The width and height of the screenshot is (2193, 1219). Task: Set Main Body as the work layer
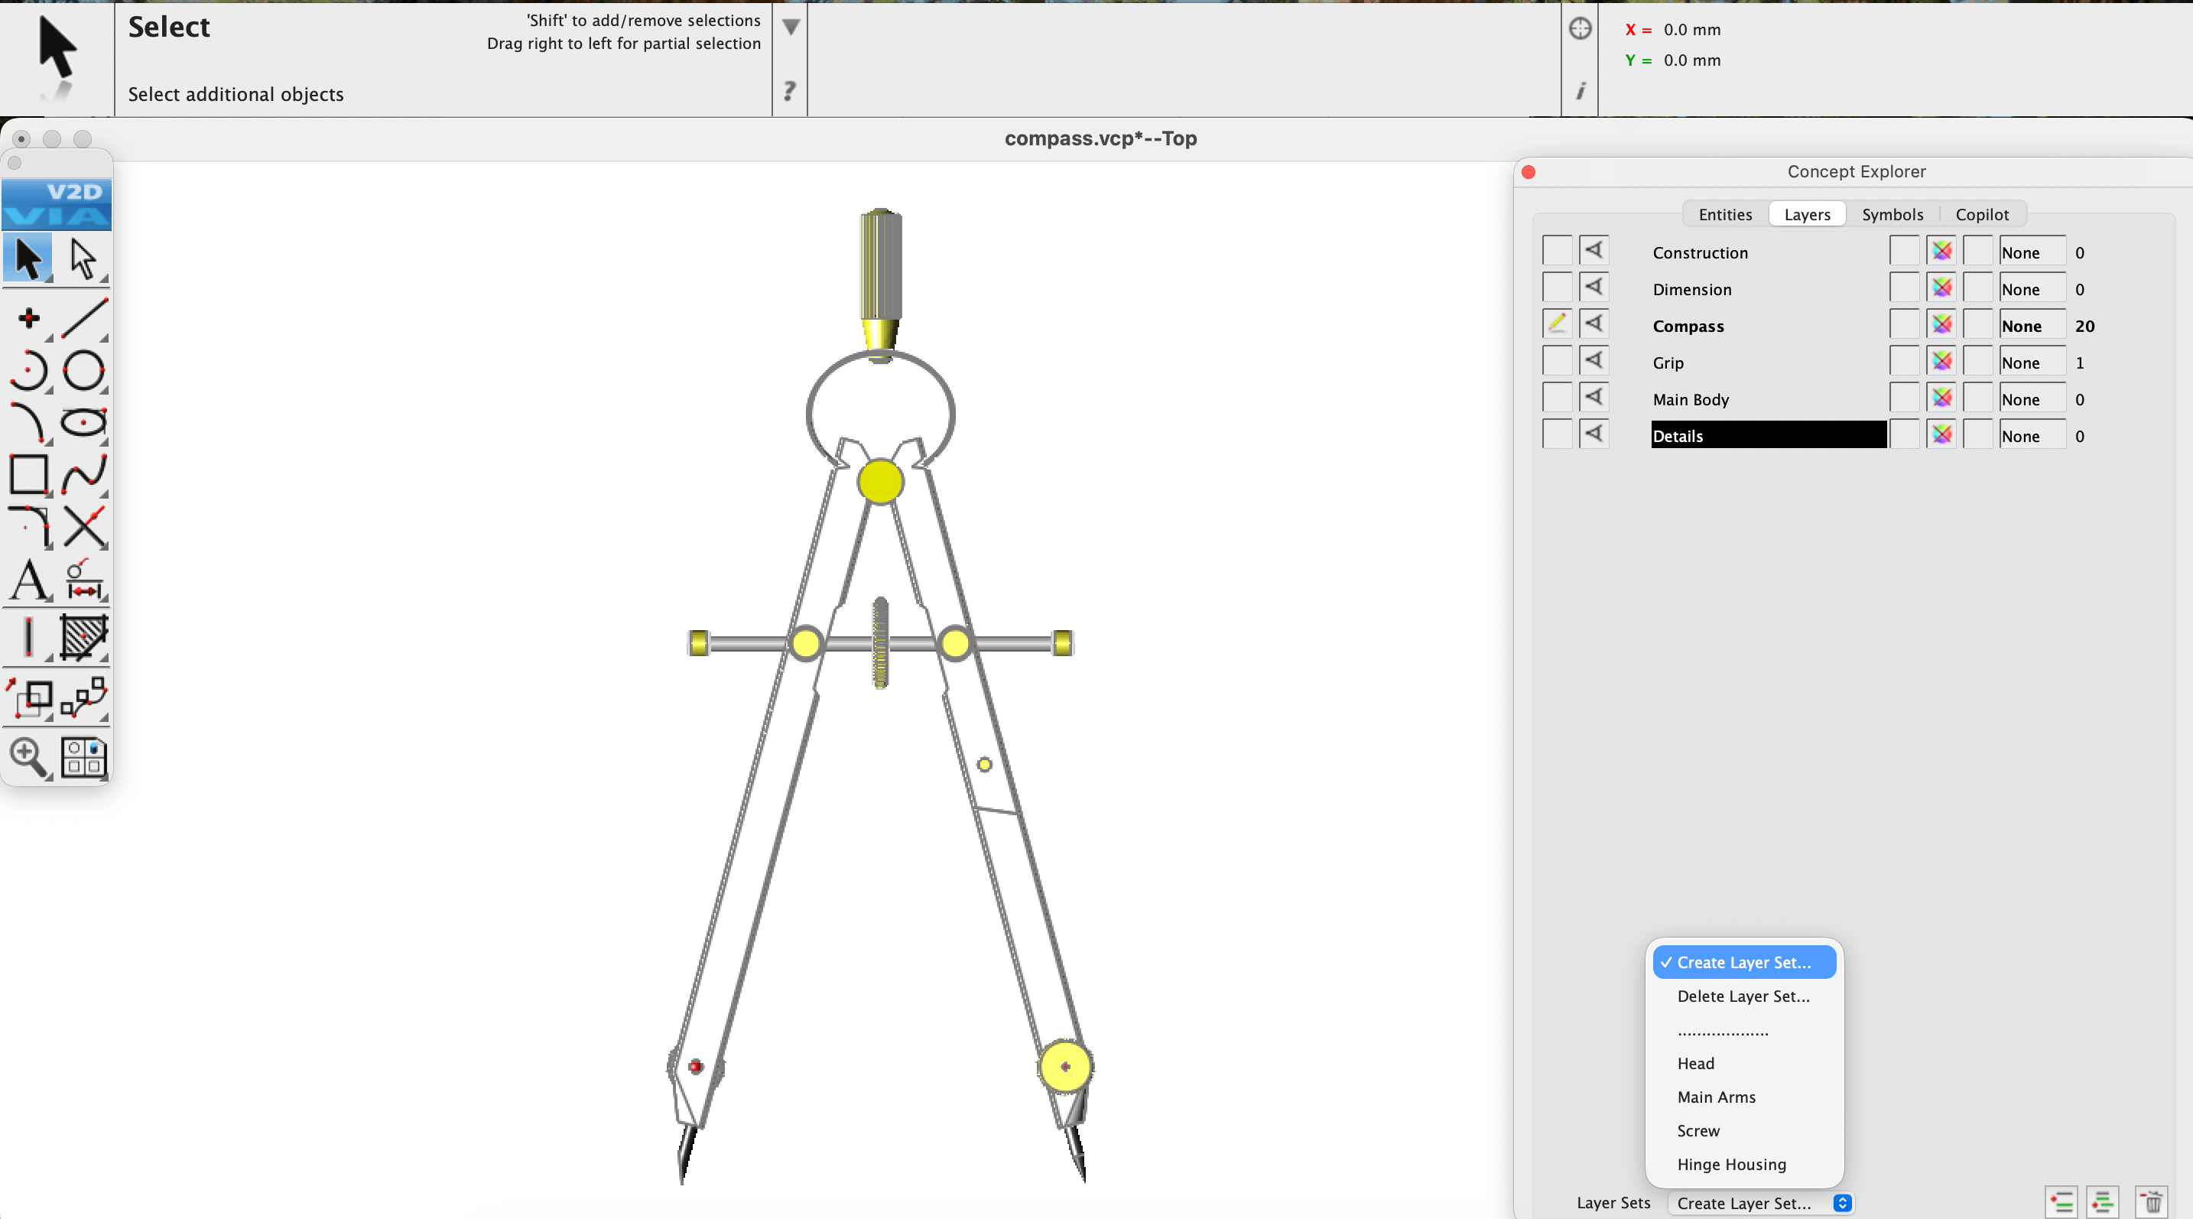click(1557, 398)
